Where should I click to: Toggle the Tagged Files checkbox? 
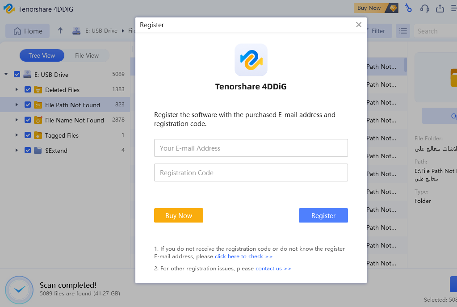pyautogui.click(x=28, y=135)
